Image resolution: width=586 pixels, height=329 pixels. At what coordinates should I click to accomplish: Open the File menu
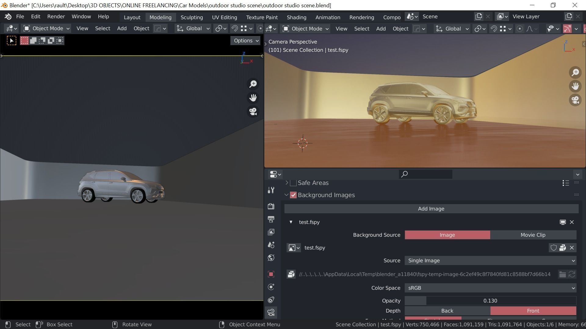(20, 16)
